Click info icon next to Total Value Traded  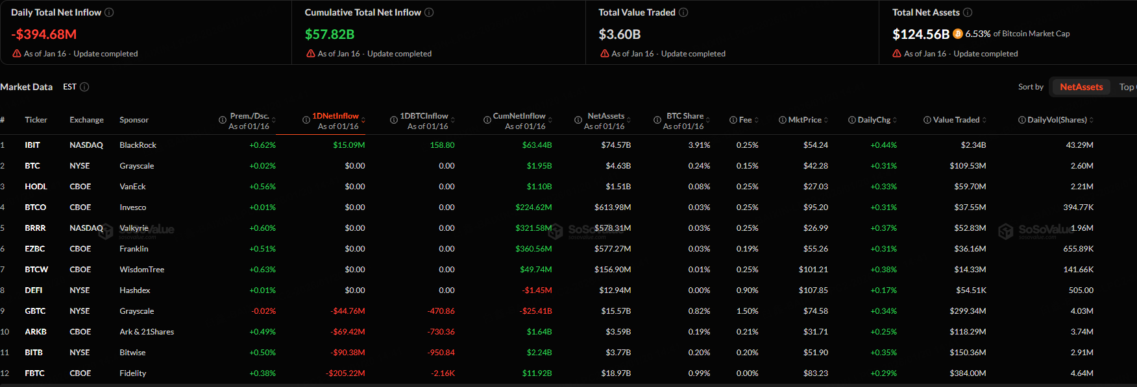[x=683, y=12]
